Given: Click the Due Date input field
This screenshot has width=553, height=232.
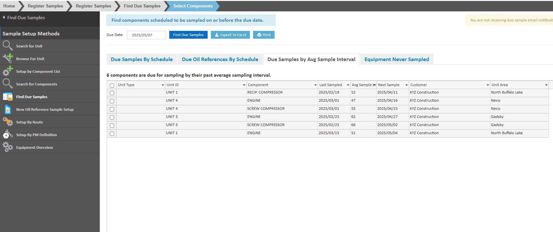Looking at the screenshot, I should tap(146, 35).
